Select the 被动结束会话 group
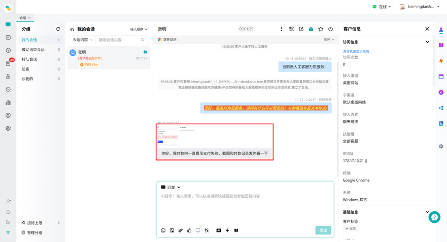 click(x=40, y=49)
